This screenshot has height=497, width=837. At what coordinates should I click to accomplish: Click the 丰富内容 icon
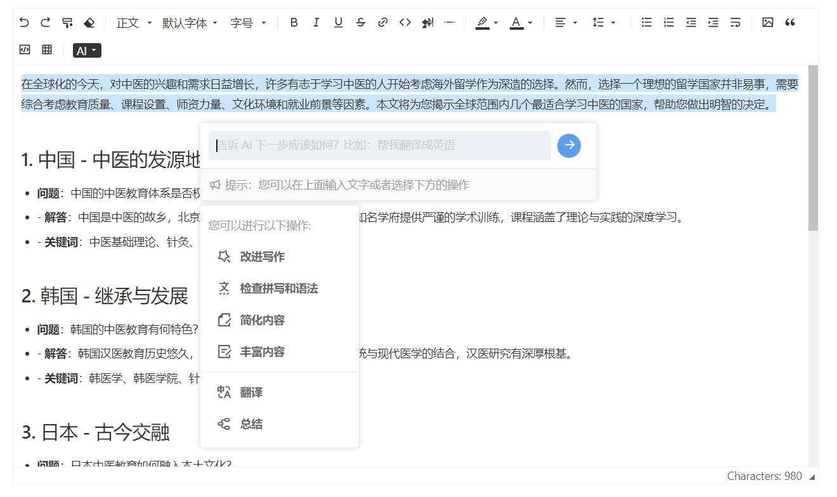pos(224,352)
